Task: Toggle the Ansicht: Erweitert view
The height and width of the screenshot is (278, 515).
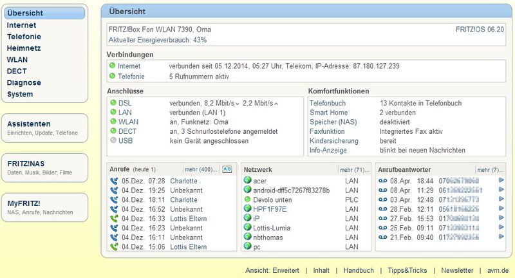Action: click(x=272, y=270)
